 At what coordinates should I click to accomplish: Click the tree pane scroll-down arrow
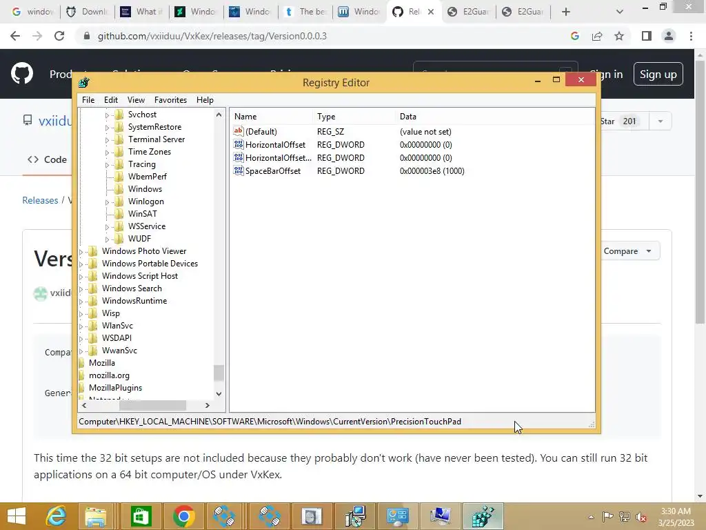pos(219,394)
